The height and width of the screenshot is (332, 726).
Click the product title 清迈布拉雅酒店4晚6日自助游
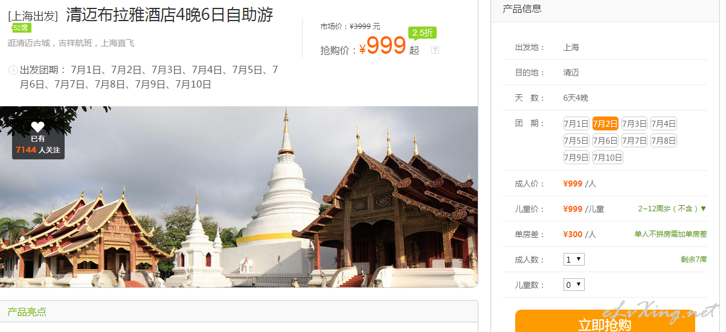pyautogui.click(x=169, y=15)
